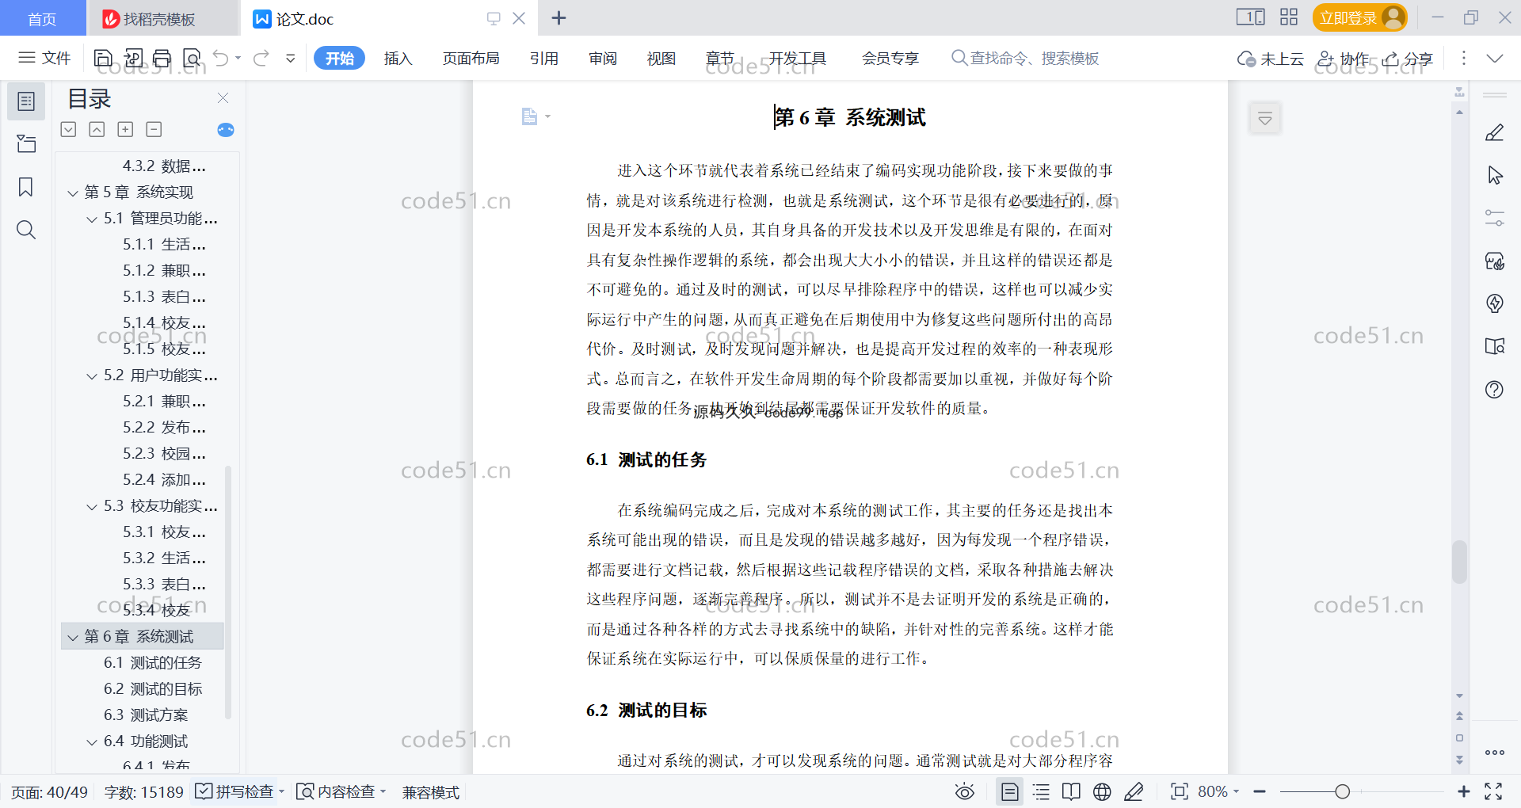1521x808 pixels.
Task: Collapse the 第 5 章 系统实现 outline node
Action: point(73,192)
